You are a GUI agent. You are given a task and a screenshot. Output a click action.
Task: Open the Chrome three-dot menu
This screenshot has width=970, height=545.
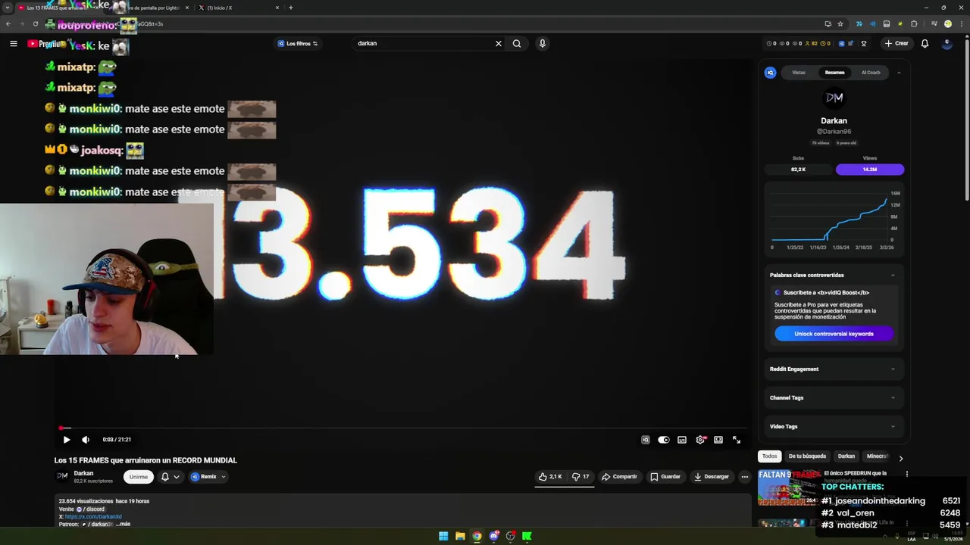(961, 23)
